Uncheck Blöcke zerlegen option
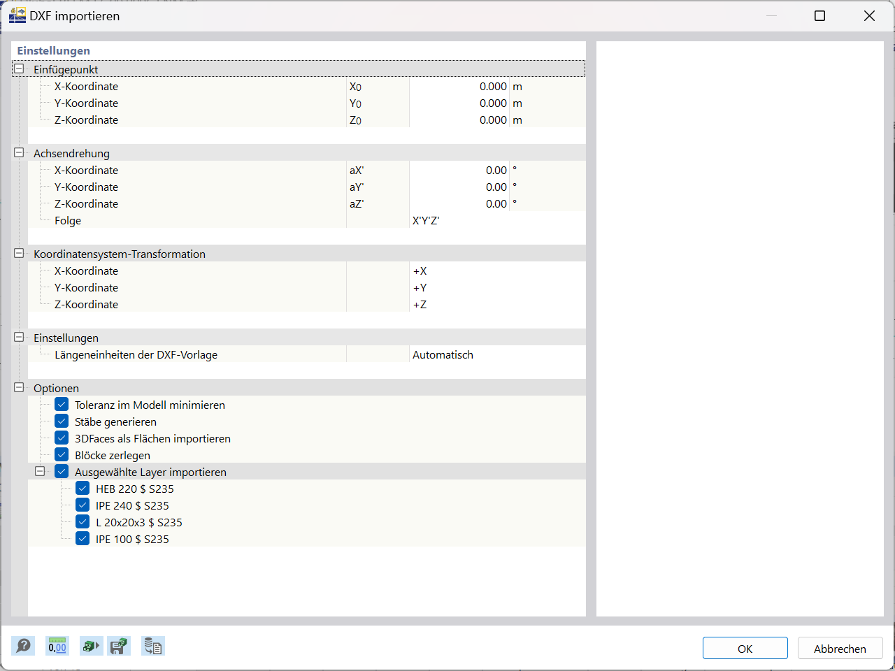895x671 pixels. point(62,454)
